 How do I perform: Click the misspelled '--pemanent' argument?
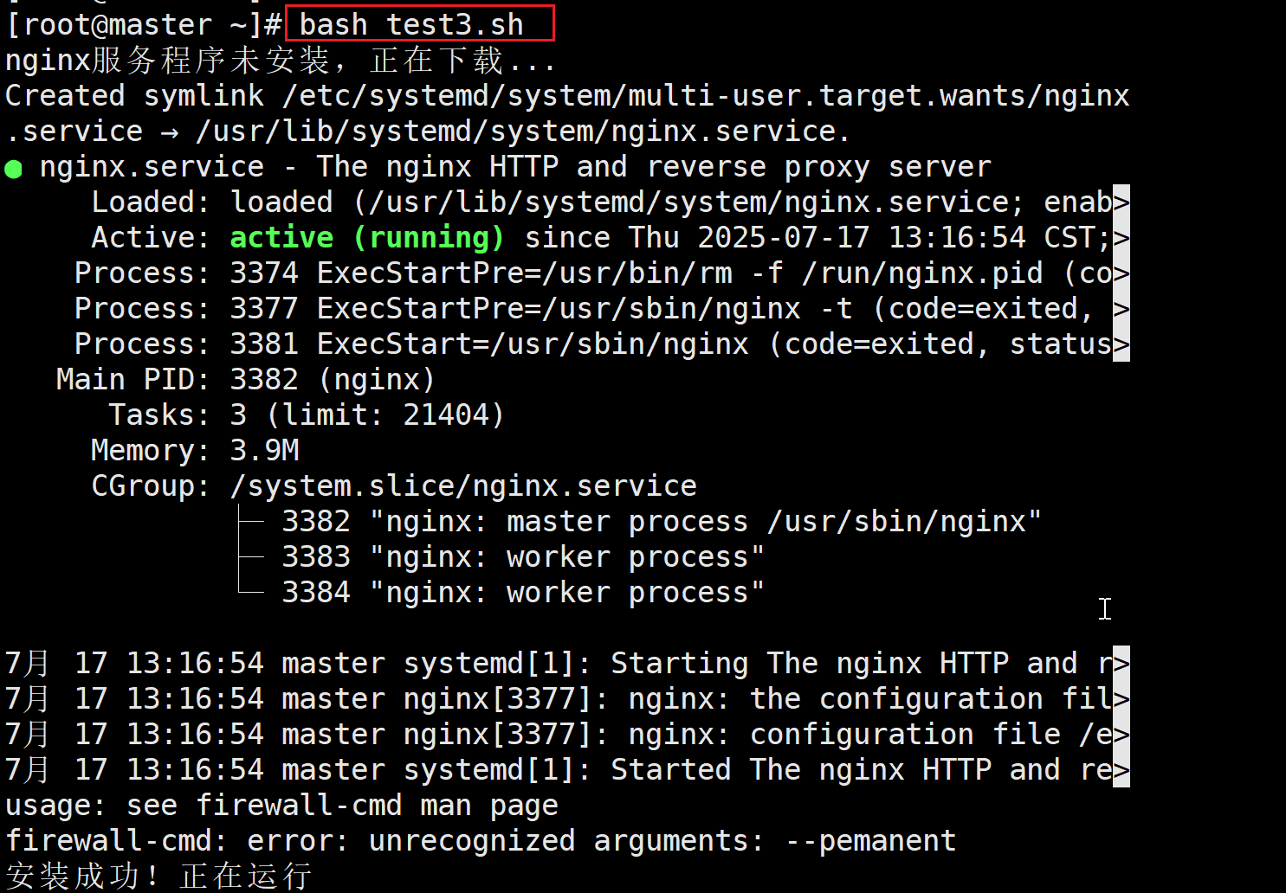click(x=870, y=841)
